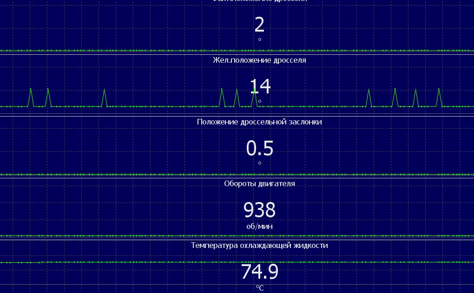This screenshot has width=474, height=293.
Task: Click the "Жел.положение дросселя" parameter label
Action: click(x=259, y=60)
